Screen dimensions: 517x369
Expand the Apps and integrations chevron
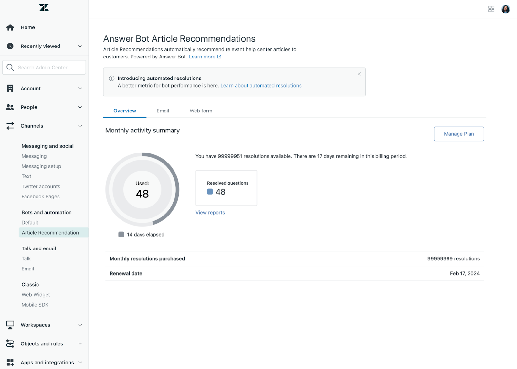point(80,362)
